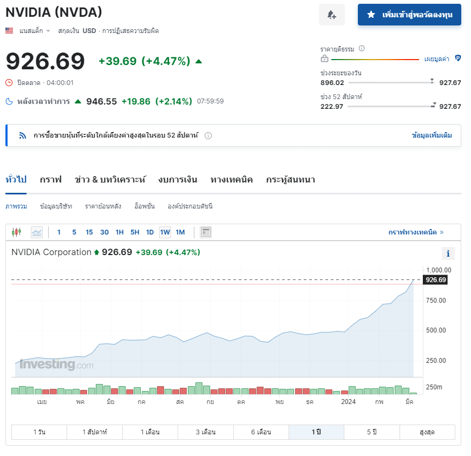The height and width of the screenshot is (456, 471).
Task: Select 1 สัปดาห์ time range button
Action: 95,432
